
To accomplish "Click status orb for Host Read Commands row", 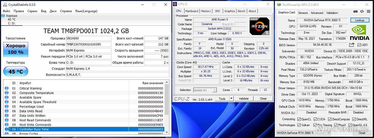I will [x=7, y=120].
